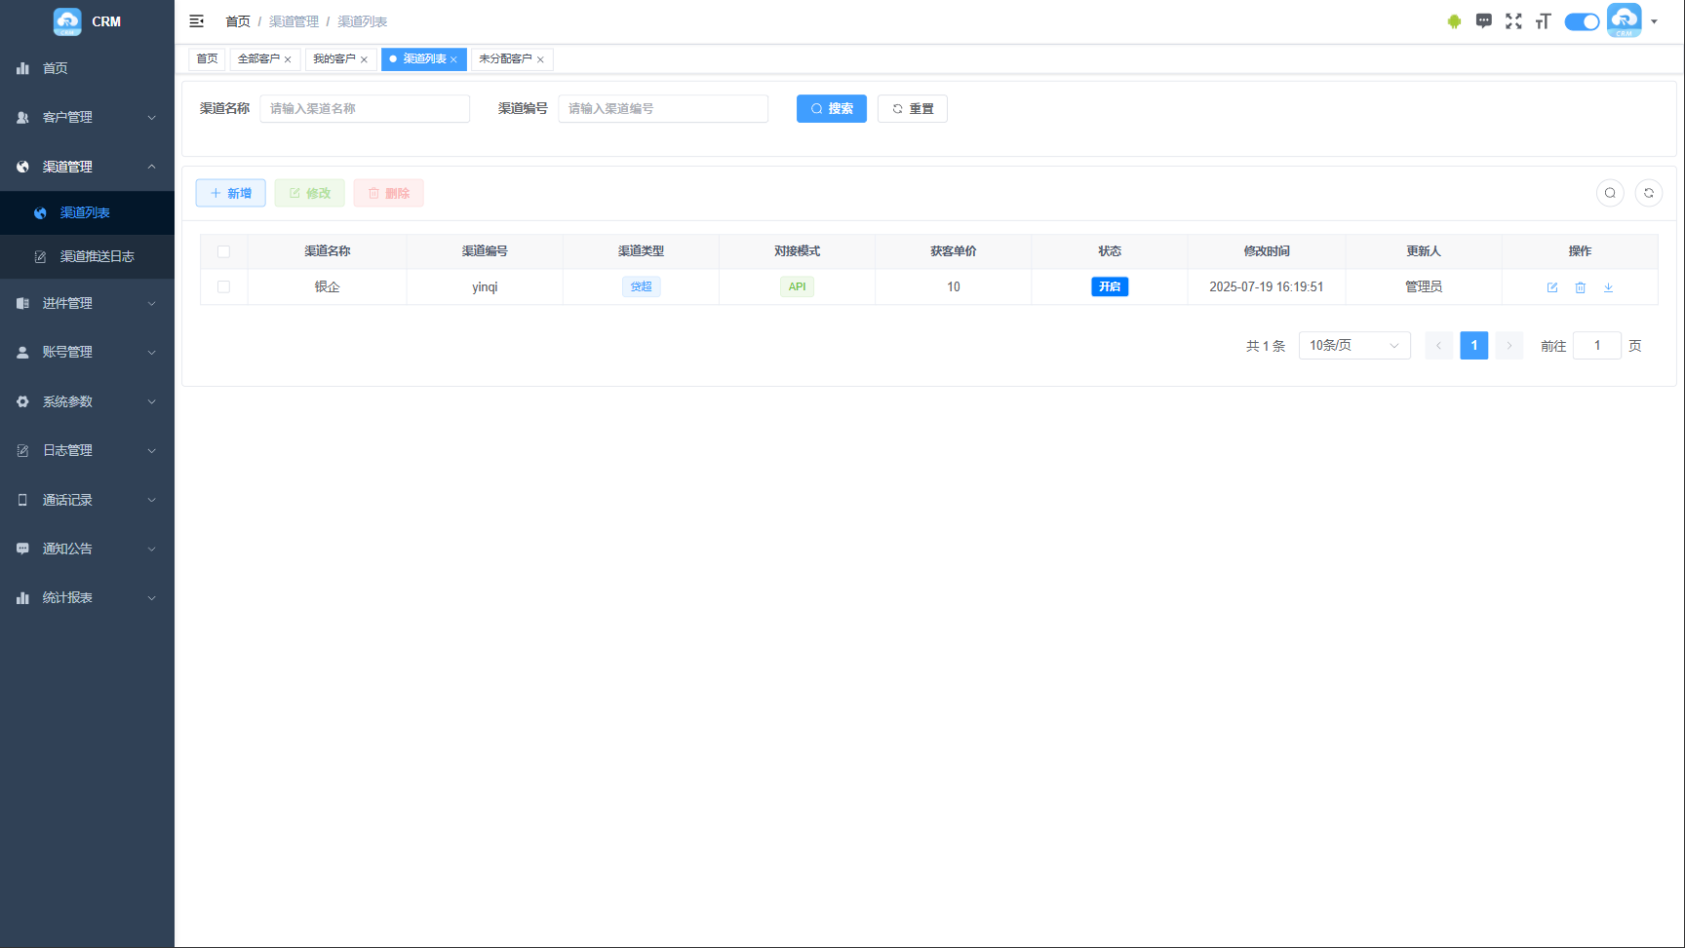Screen dimensions: 1685x948
Task: Click the trash icon in 银企 row
Action: 1581,287
